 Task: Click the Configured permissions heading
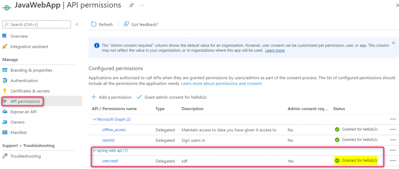(116, 68)
